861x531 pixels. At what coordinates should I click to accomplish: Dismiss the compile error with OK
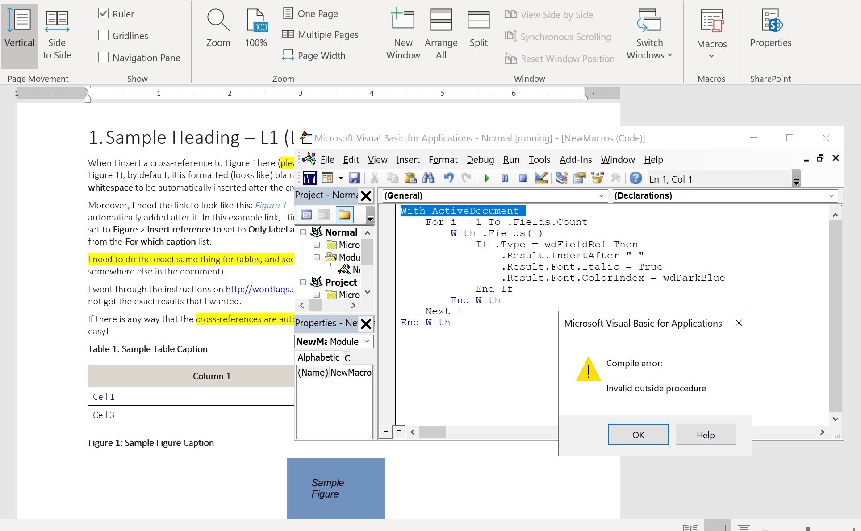[x=638, y=434]
